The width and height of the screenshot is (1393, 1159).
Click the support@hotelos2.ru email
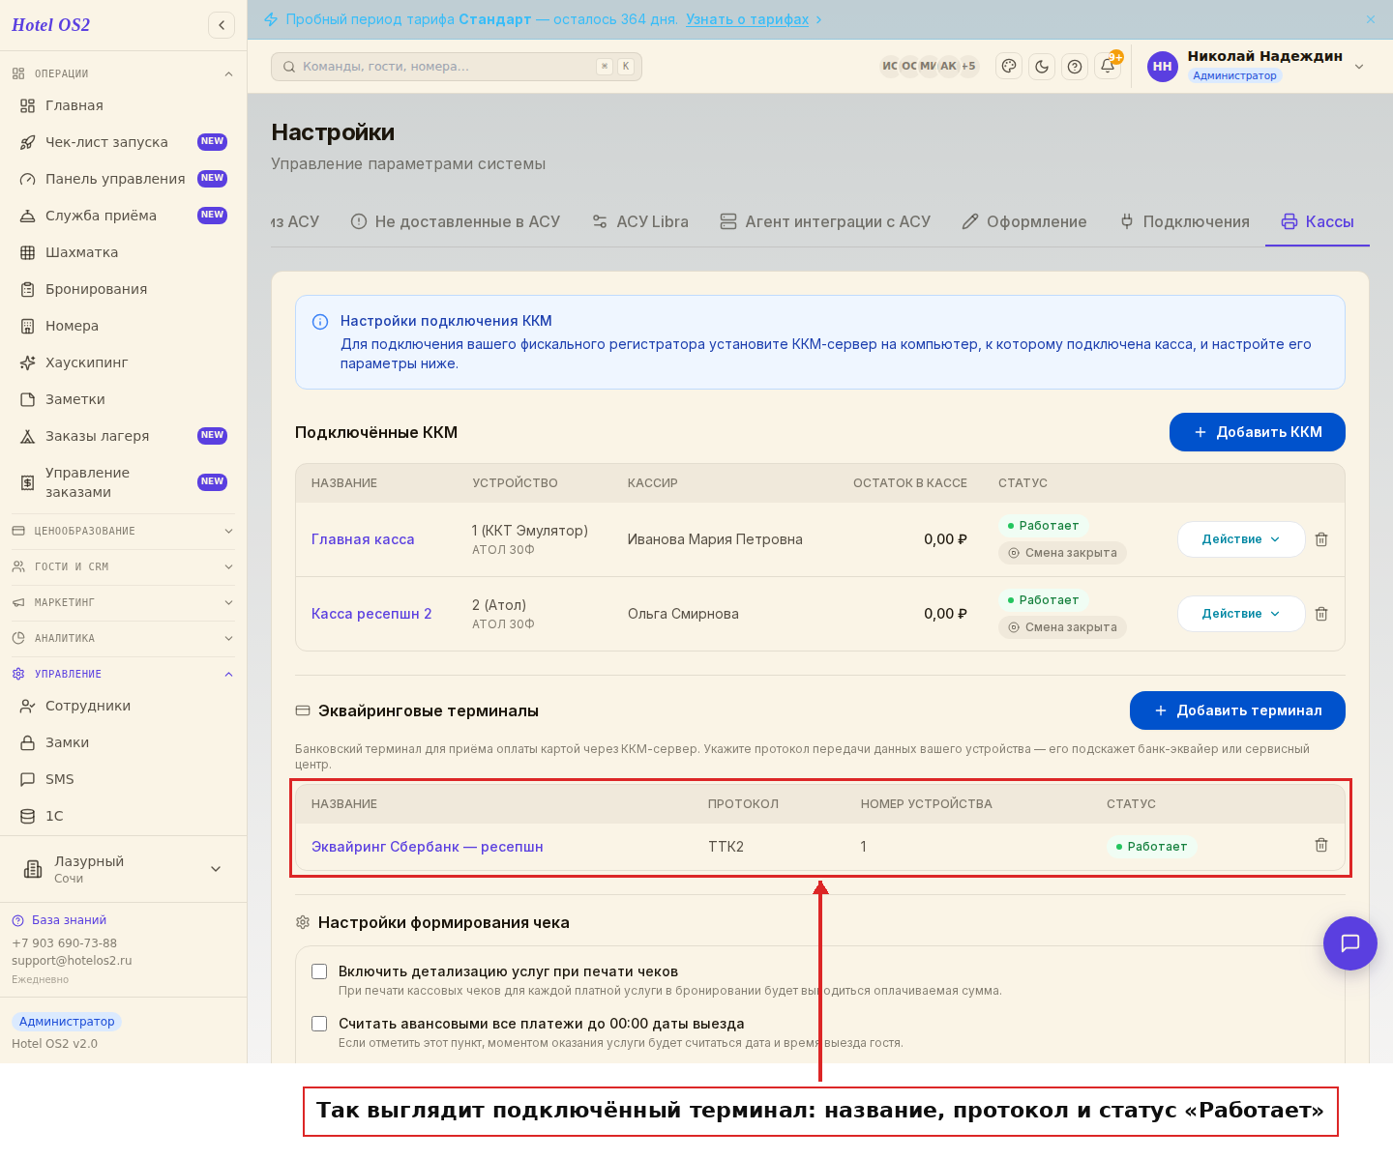click(72, 961)
